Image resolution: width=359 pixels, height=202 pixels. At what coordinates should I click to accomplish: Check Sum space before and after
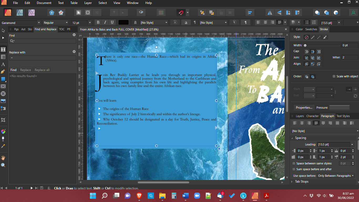(294, 169)
